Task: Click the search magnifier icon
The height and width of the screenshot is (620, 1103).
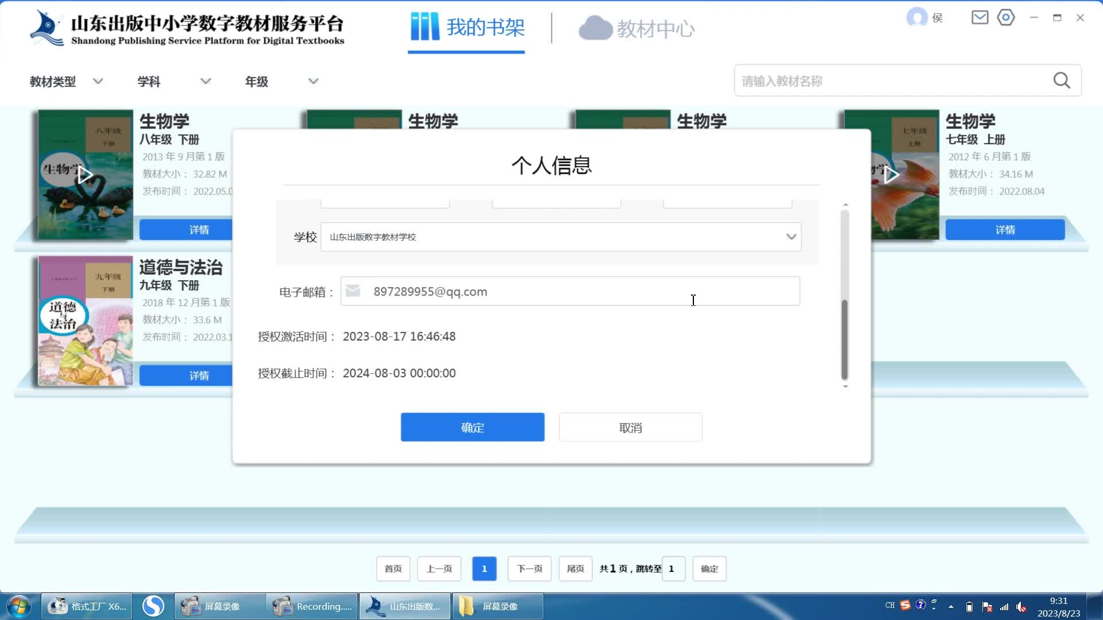Action: click(1062, 80)
